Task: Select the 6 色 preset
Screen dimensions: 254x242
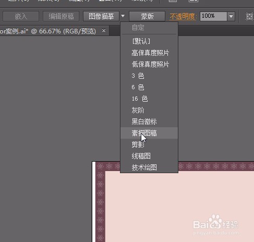Action: coord(149,87)
